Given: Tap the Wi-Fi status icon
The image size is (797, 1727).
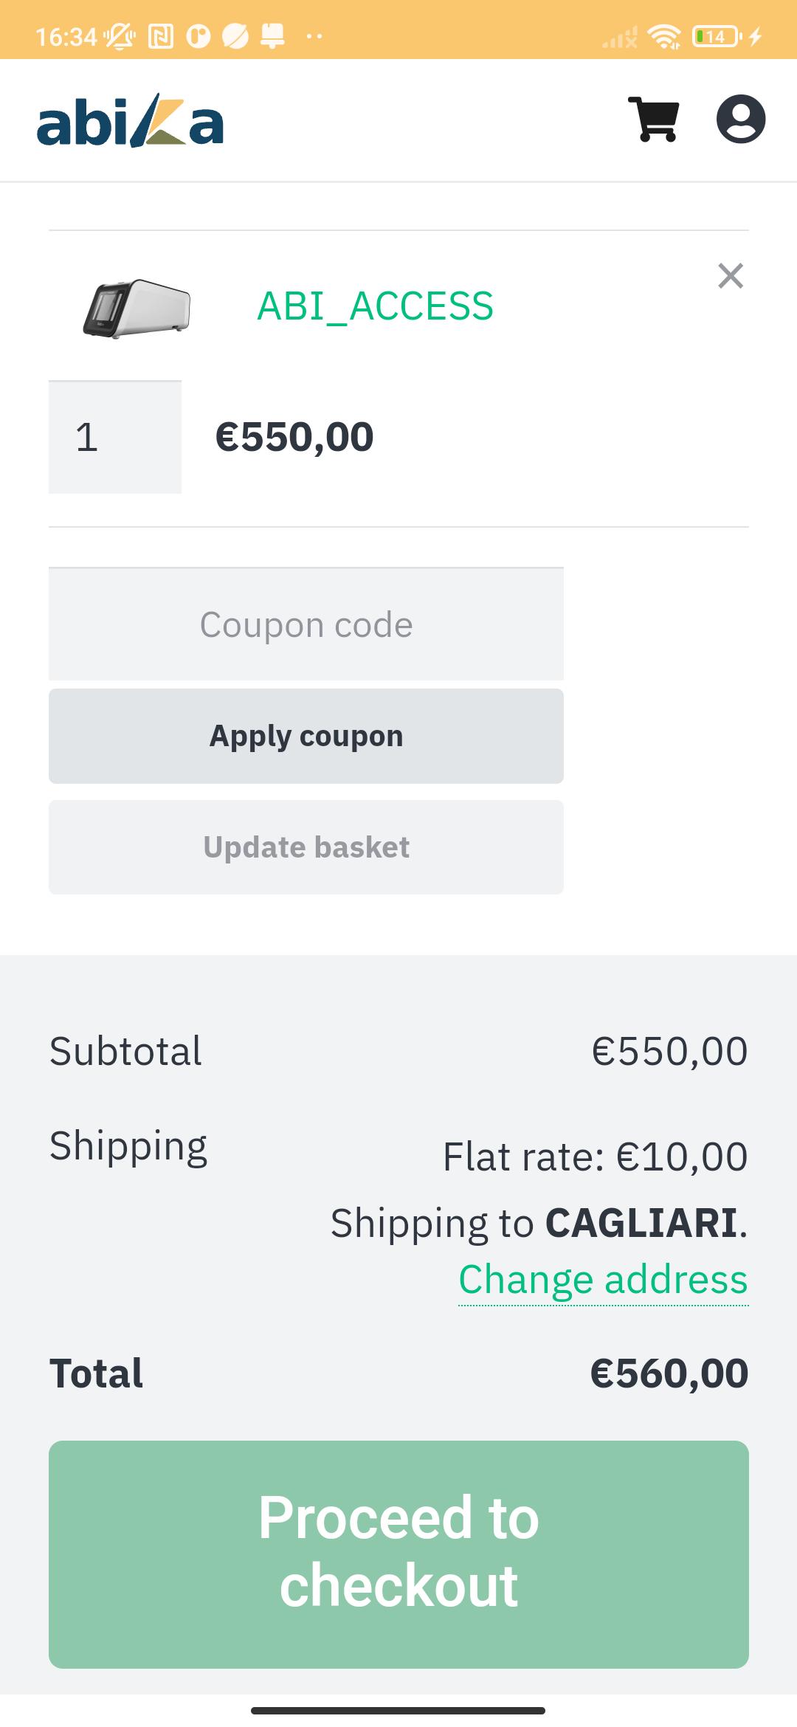Looking at the screenshot, I should (664, 36).
